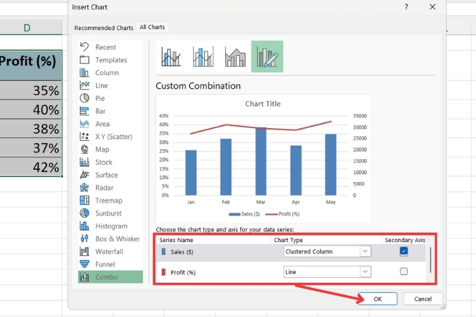This screenshot has height=317, width=476.
Task: Click the Sales ($) legend entry in preview
Action: 244,214
